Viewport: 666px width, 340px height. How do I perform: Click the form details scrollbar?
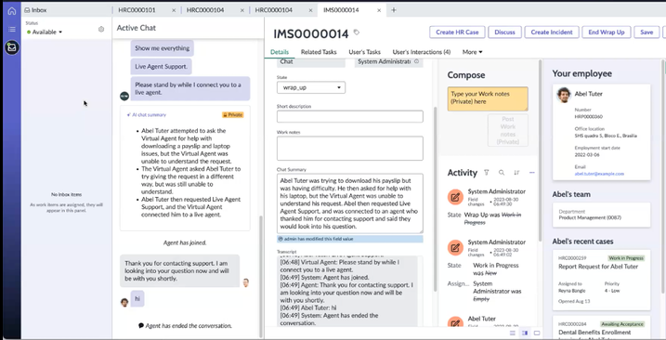click(x=435, y=199)
